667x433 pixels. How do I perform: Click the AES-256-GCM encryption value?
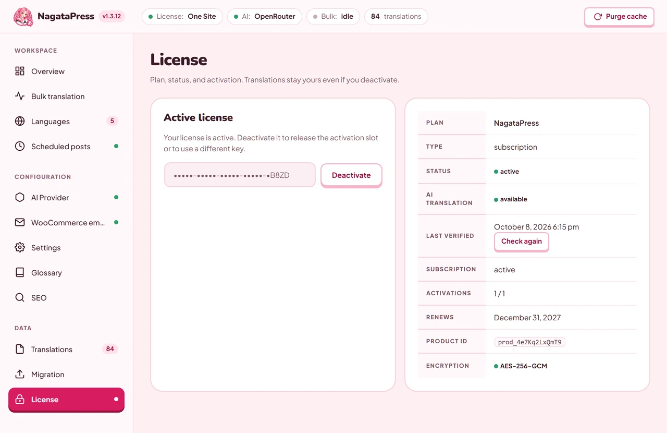click(x=521, y=366)
